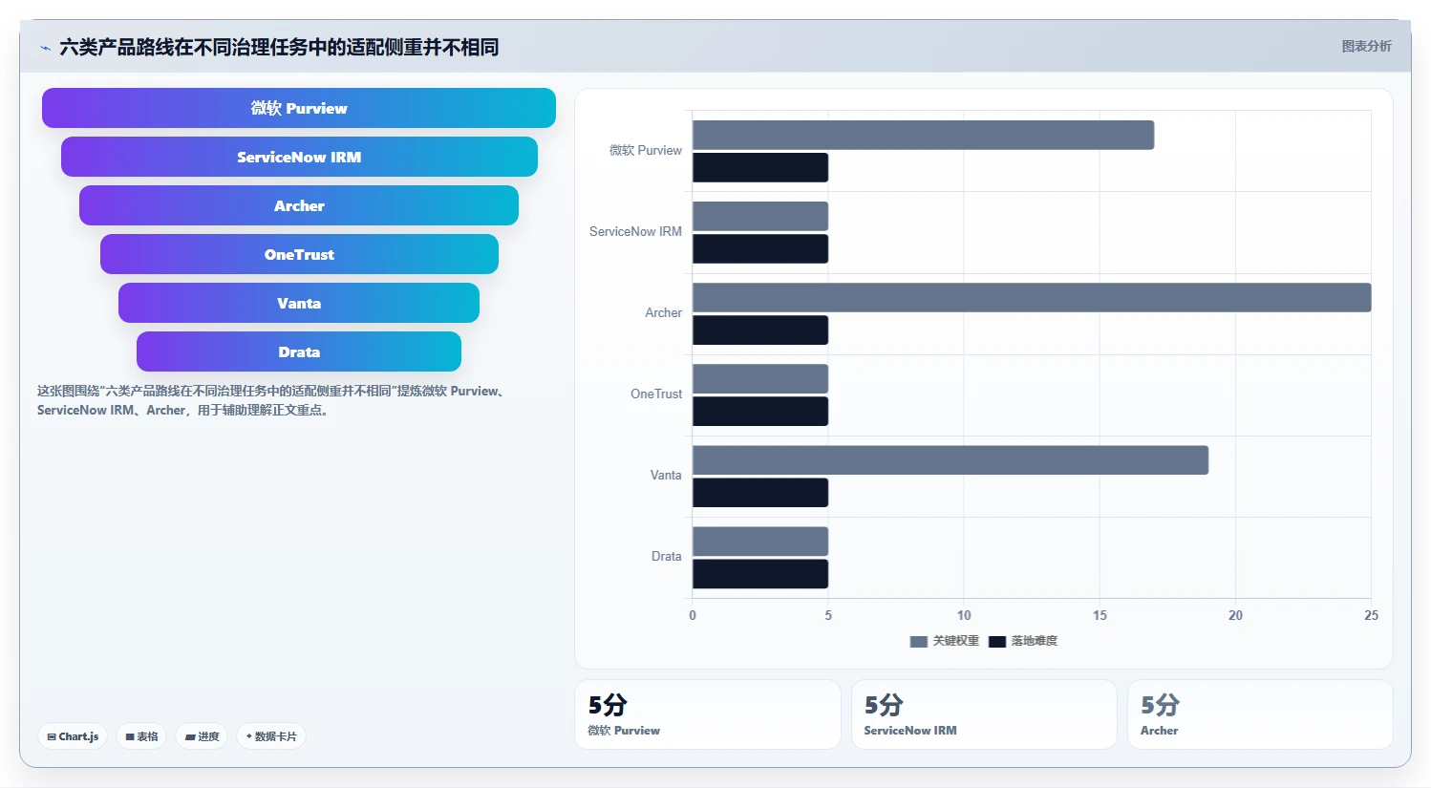Image resolution: width=1431 pixels, height=788 pixels.
Task: Click the small blue icon beside the title
Action: [x=45, y=48]
